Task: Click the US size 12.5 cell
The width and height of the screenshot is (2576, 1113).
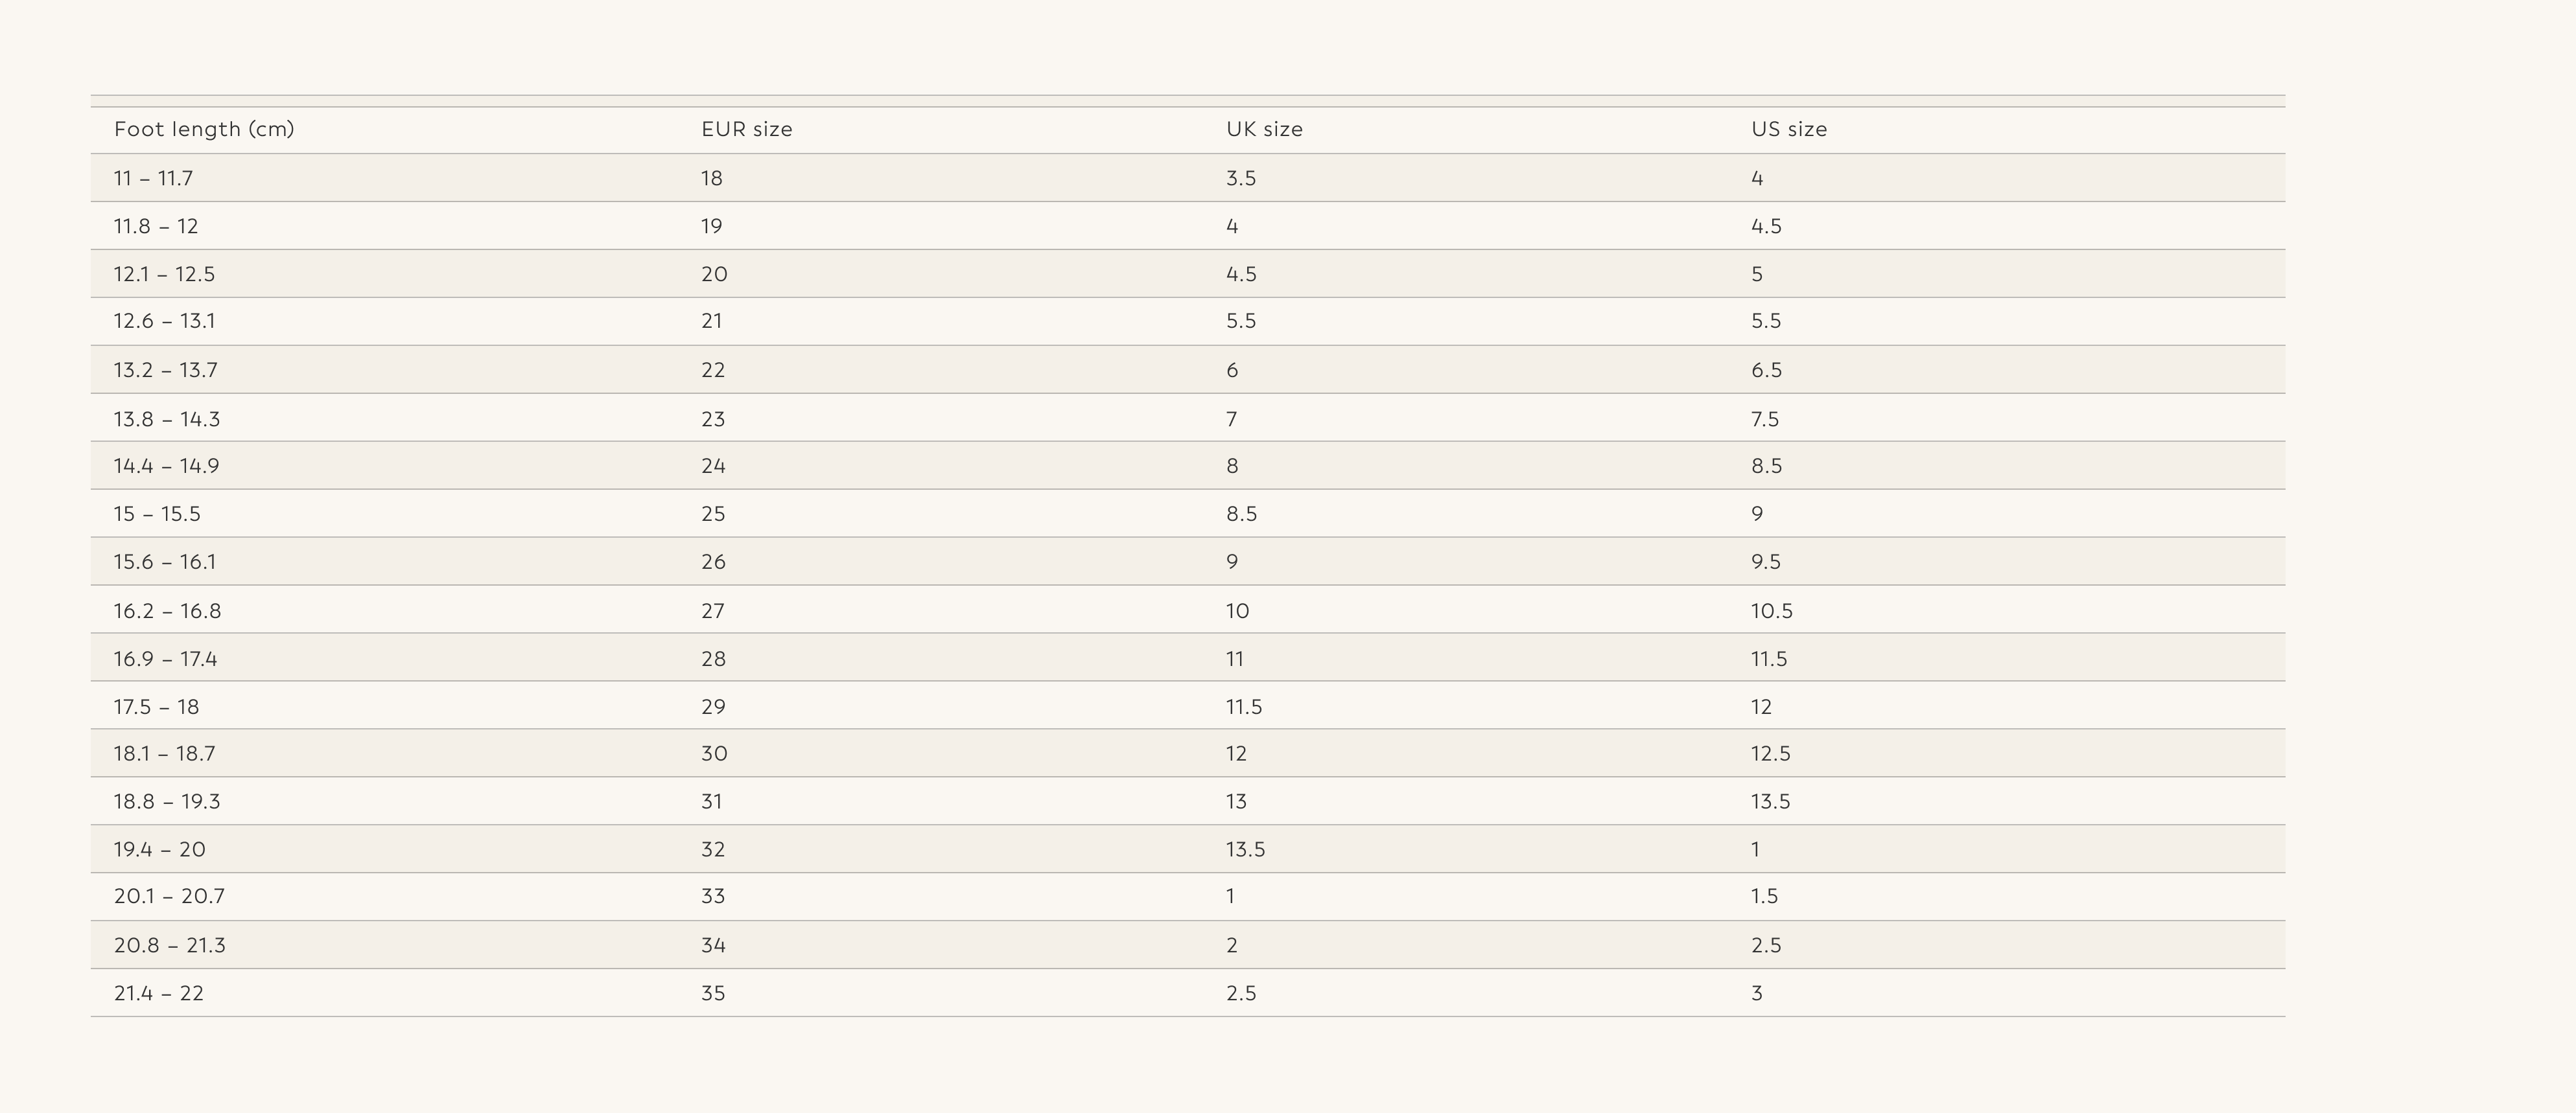Action: [x=1770, y=754]
